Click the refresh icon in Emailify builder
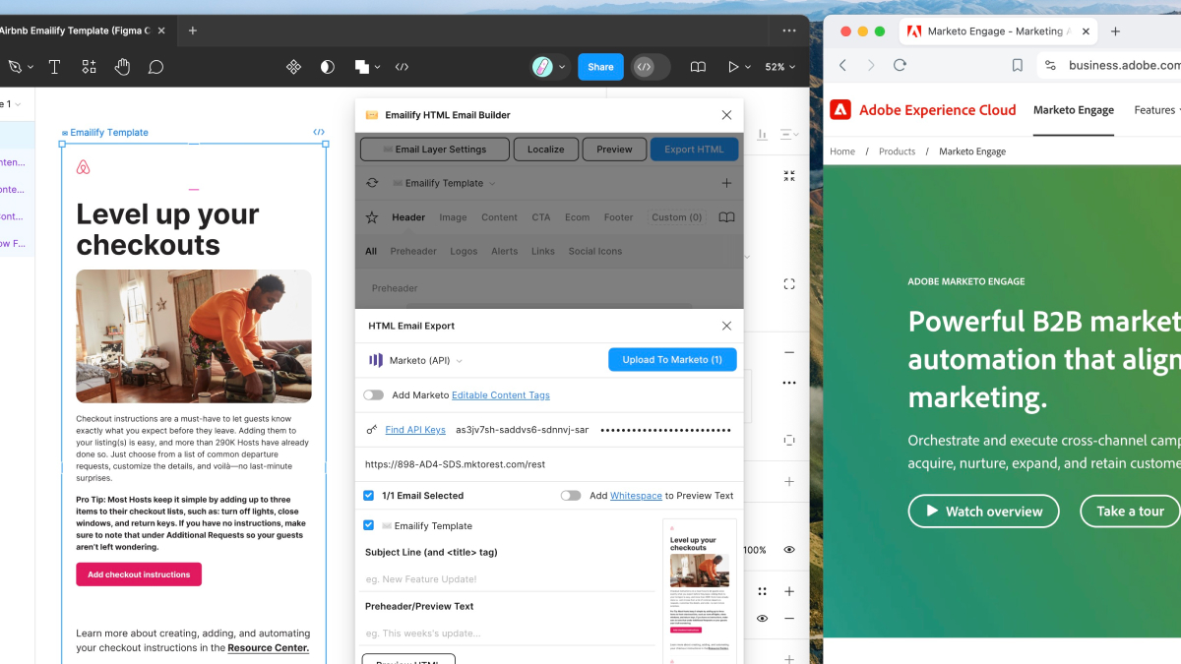The width and height of the screenshot is (1181, 664). [372, 183]
